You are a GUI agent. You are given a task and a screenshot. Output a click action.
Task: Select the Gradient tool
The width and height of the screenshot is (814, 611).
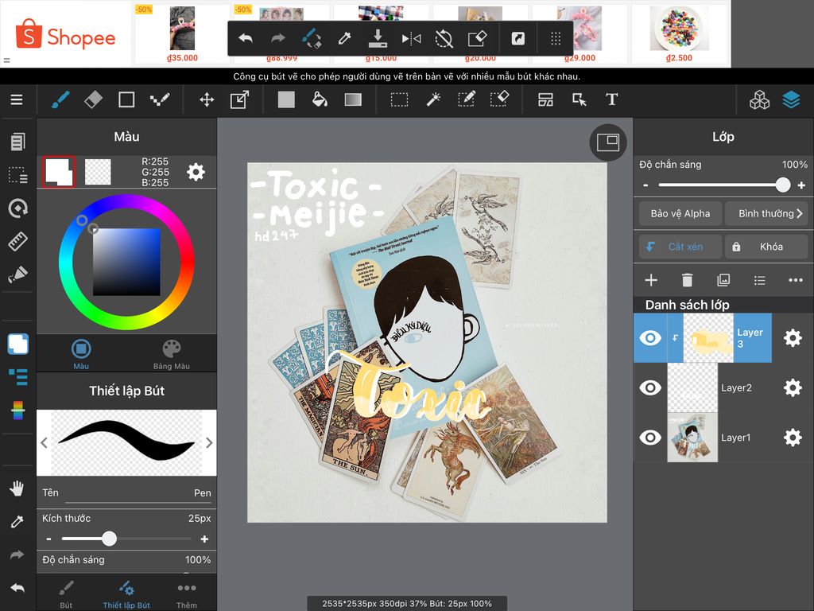pyautogui.click(x=353, y=99)
